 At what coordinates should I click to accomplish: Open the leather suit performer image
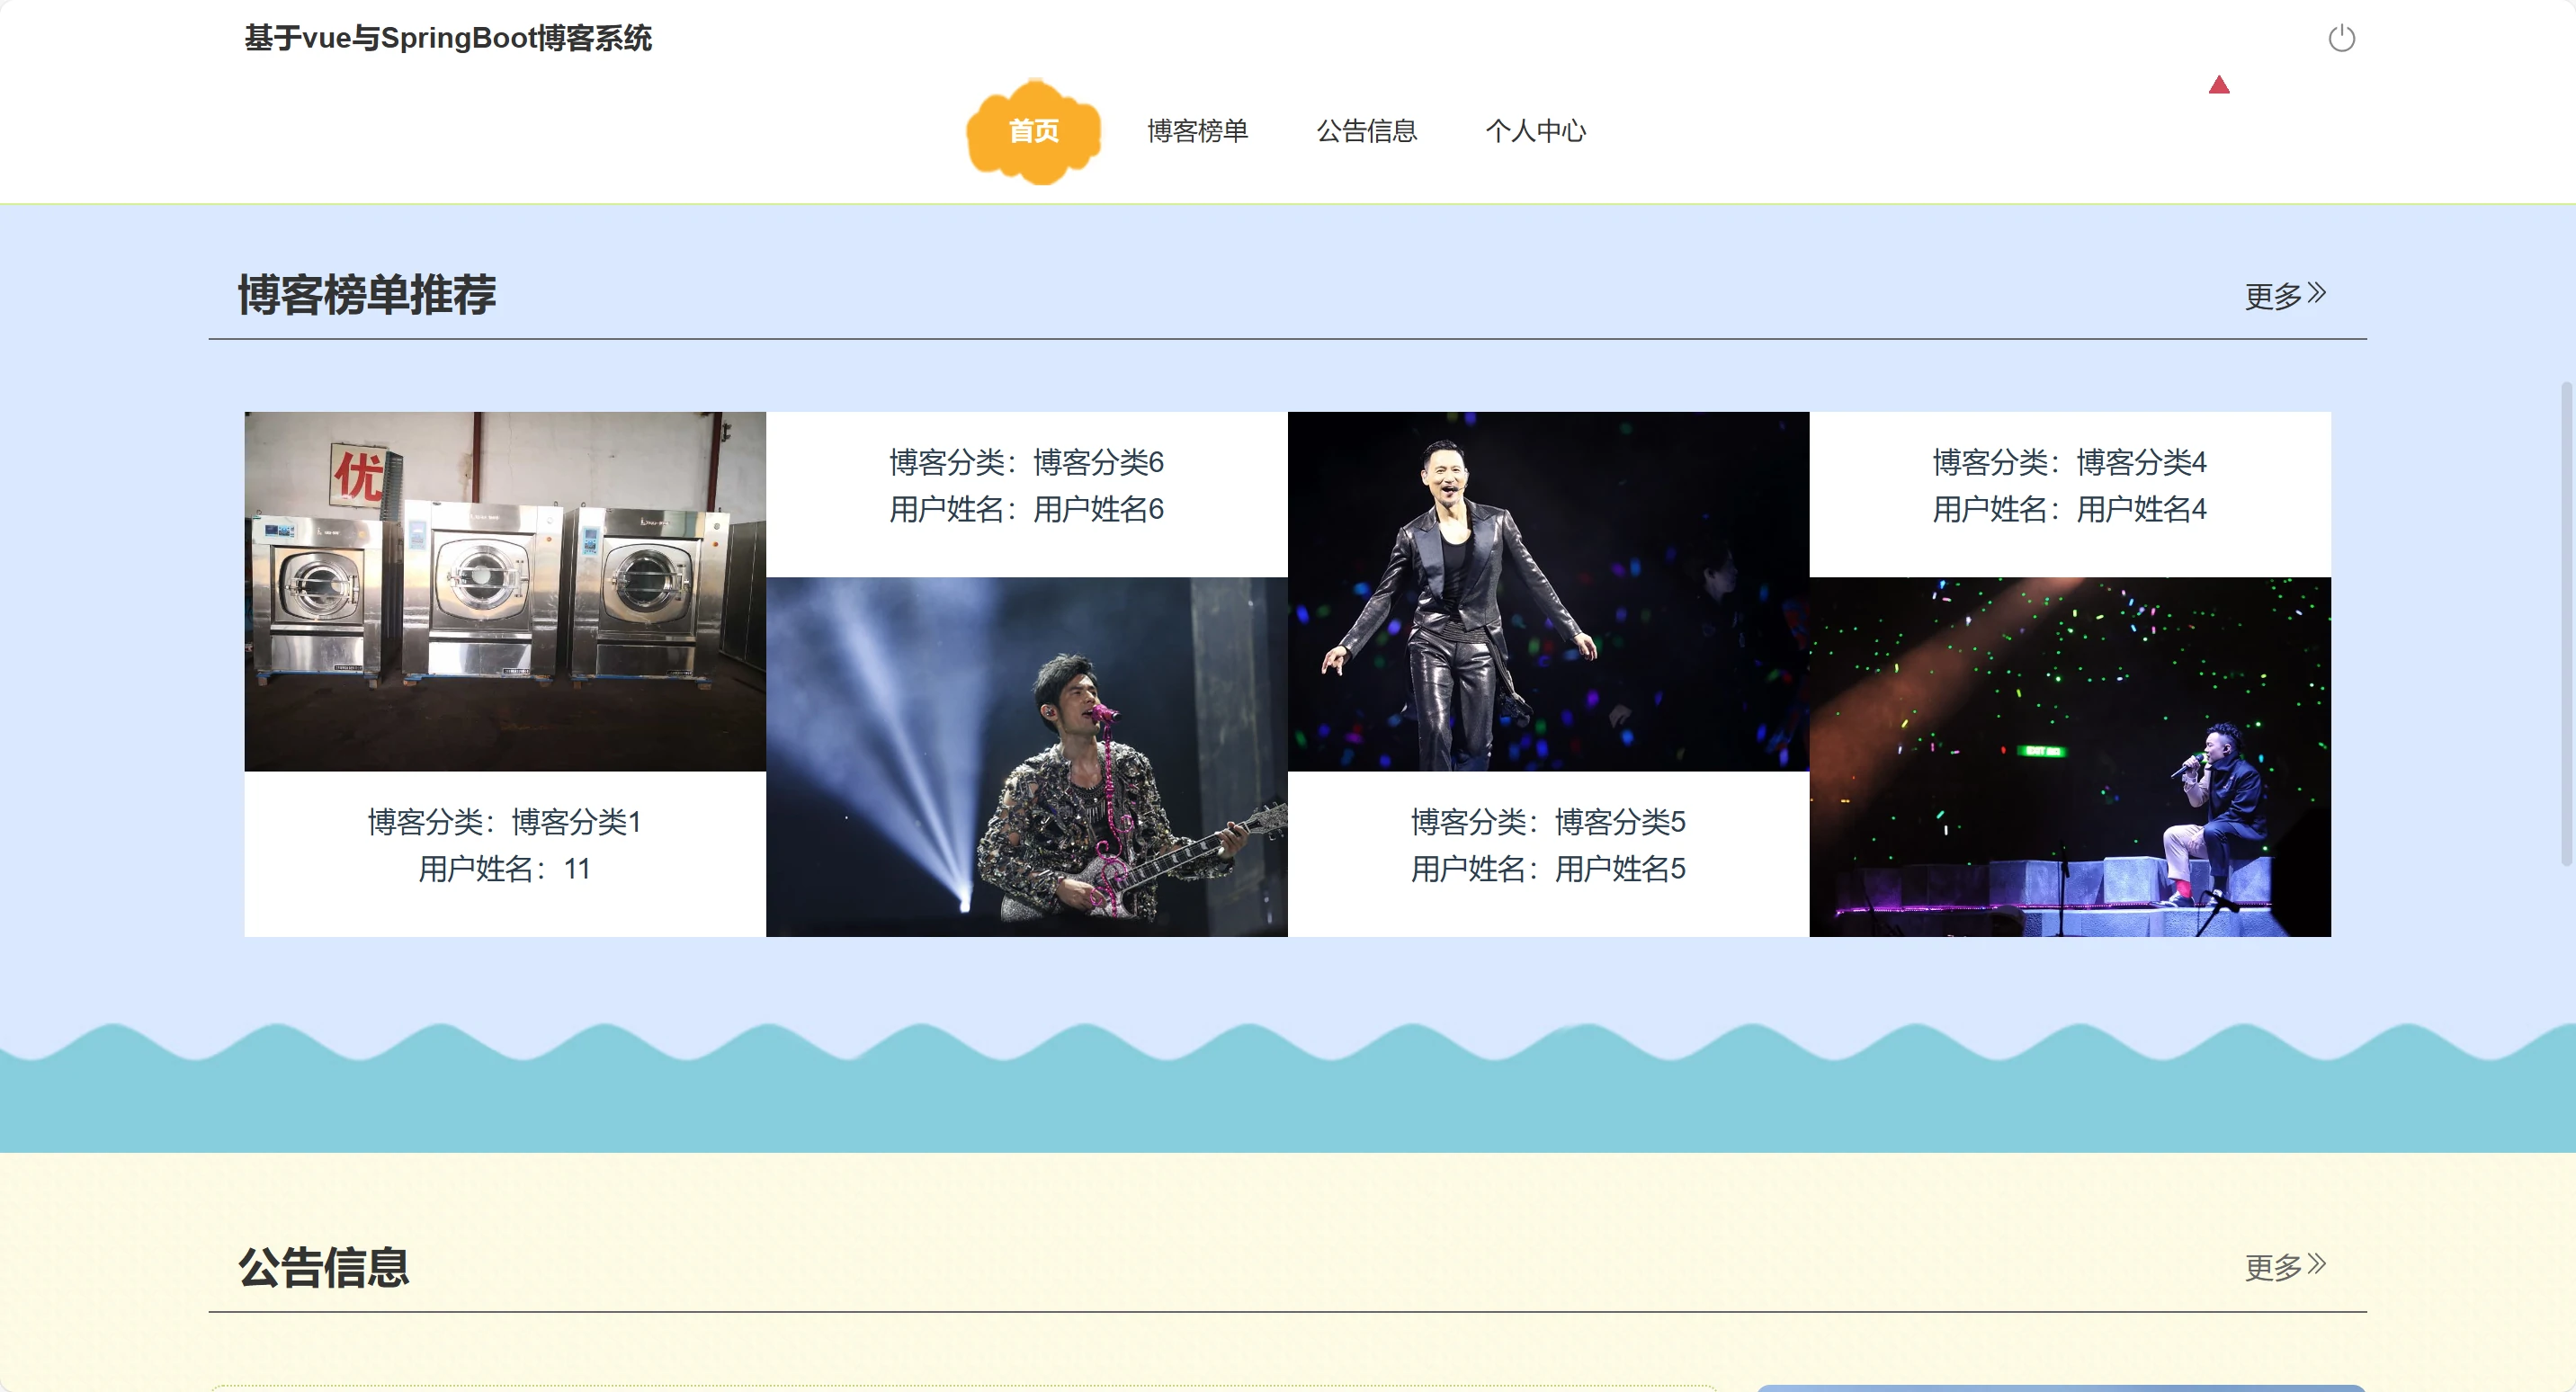1547,591
